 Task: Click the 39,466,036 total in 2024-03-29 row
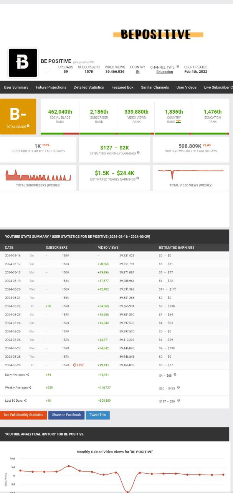pos(127,365)
